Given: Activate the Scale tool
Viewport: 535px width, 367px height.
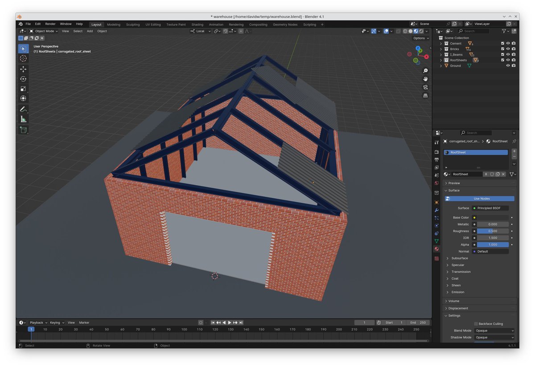Looking at the screenshot, I should (x=23, y=89).
